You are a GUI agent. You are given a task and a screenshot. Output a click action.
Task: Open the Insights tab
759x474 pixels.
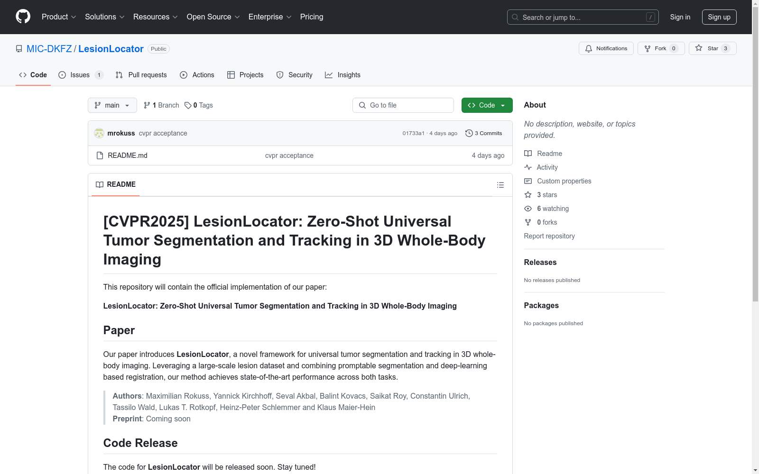342,75
